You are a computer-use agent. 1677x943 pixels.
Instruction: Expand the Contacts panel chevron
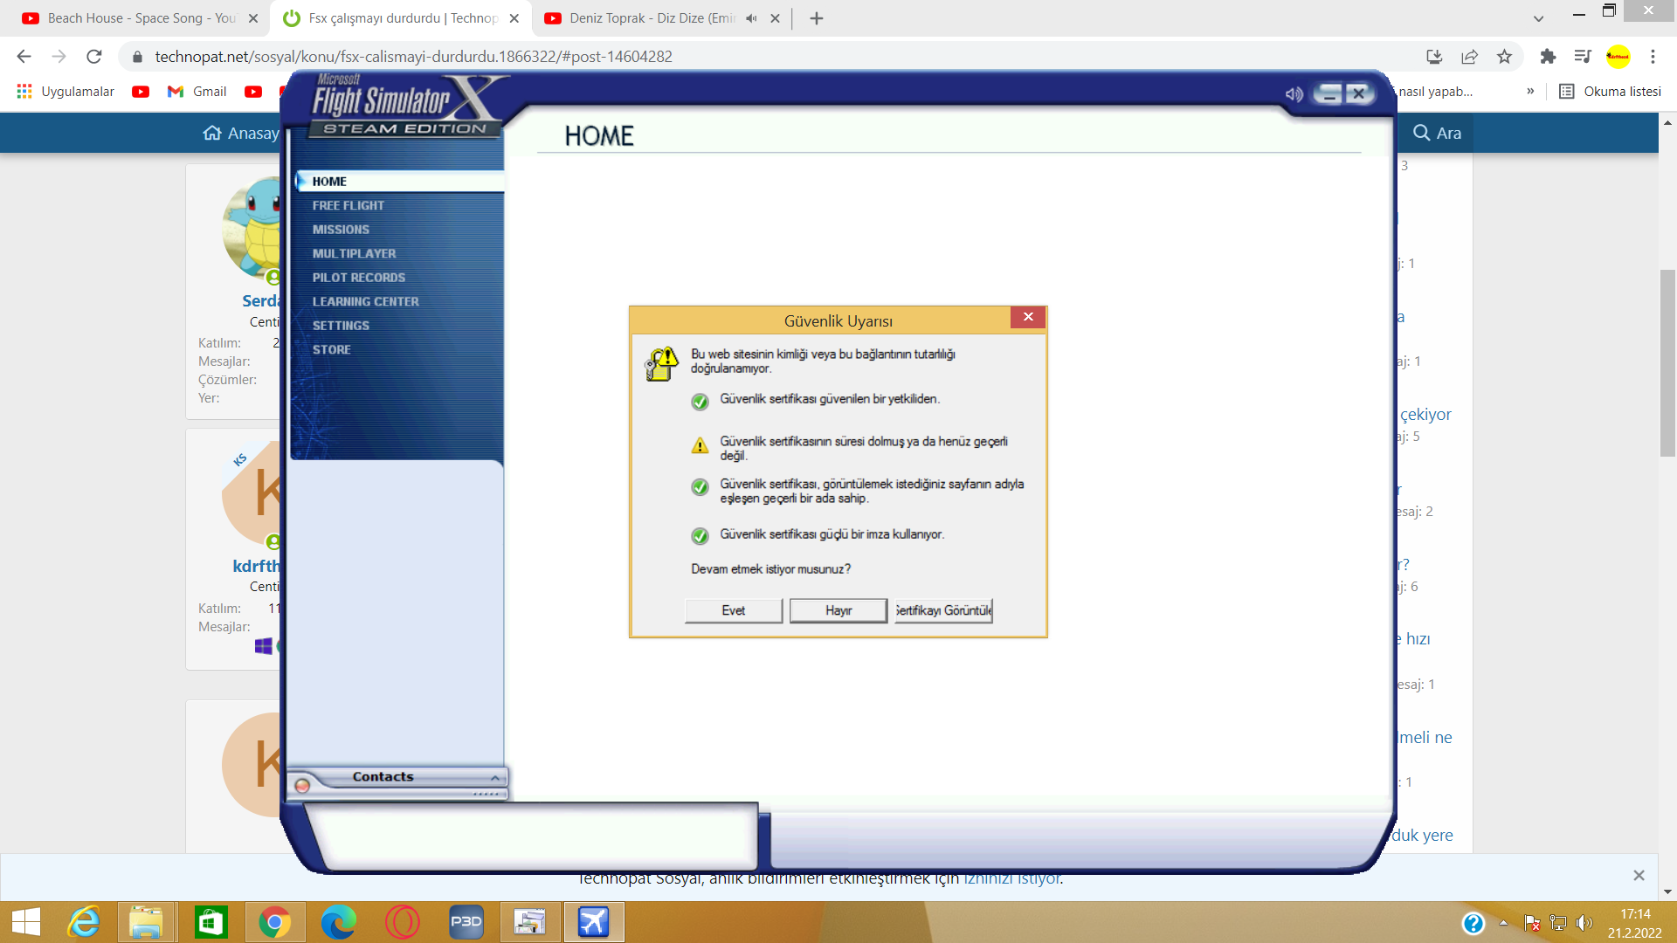(495, 777)
